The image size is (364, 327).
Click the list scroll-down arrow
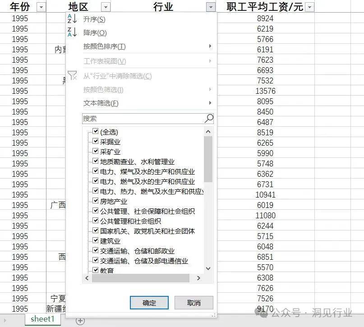point(208,268)
